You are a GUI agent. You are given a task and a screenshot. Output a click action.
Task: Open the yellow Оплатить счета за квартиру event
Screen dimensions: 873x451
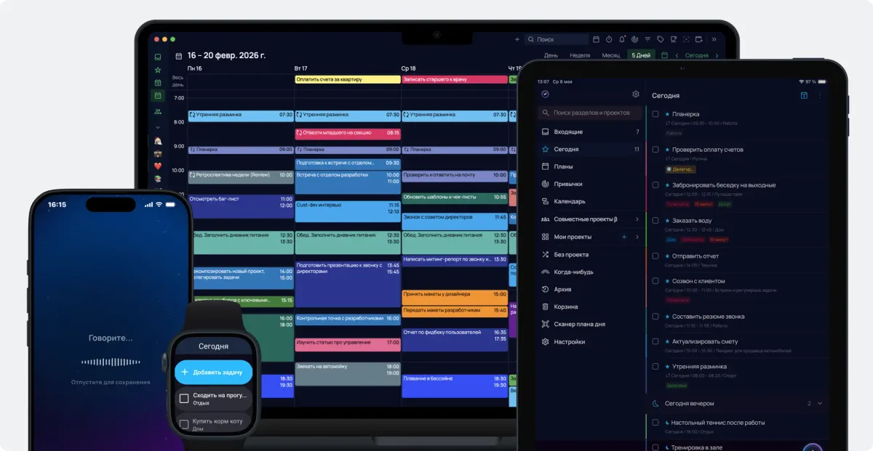pos(347,79)
